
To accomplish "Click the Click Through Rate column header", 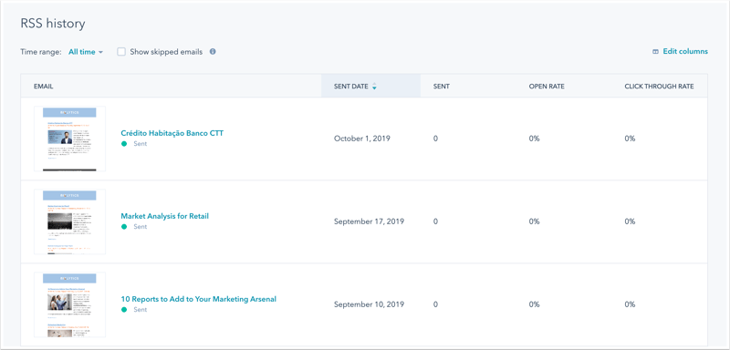I will point(659,87).
